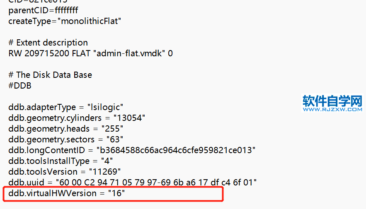This screenshot has width=366, height=209.
Task: Click the parentCID=ffffffff line
Action: (43, 10)
